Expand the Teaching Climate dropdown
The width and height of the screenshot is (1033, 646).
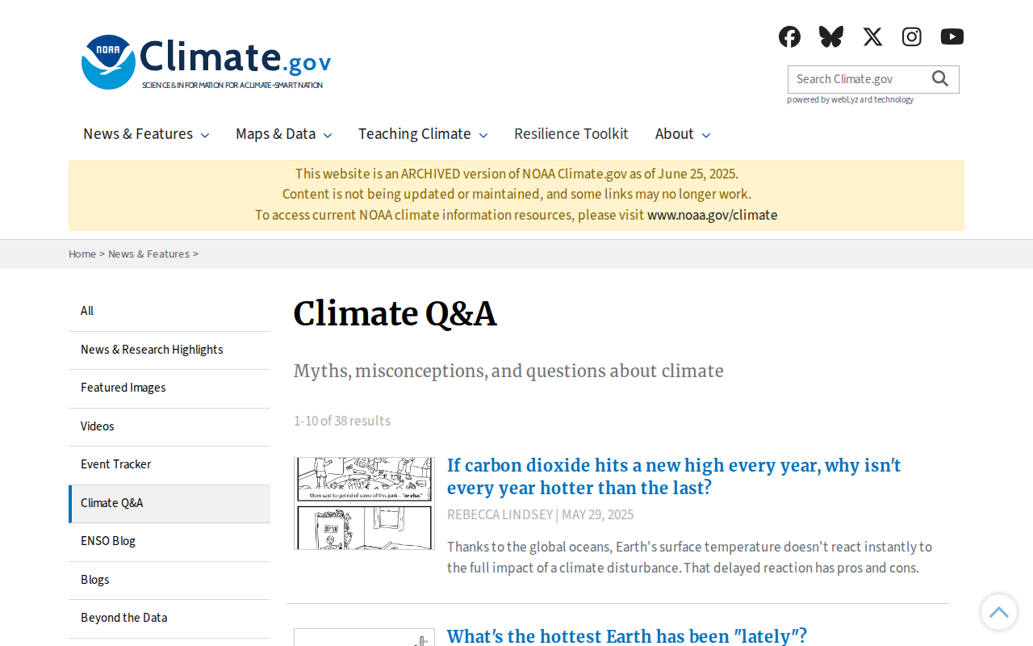tap(423, 134)
